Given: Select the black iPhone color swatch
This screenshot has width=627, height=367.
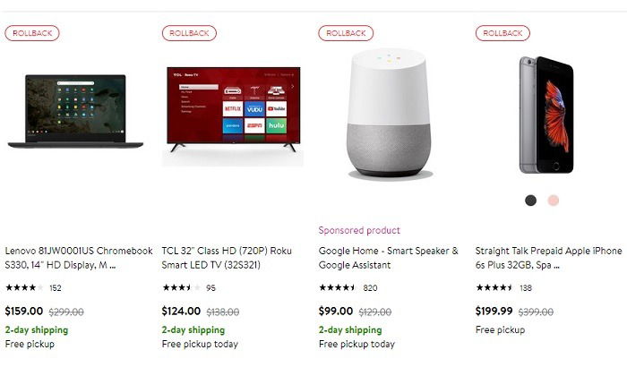Looking at the screenshot, I should point(531,201).
